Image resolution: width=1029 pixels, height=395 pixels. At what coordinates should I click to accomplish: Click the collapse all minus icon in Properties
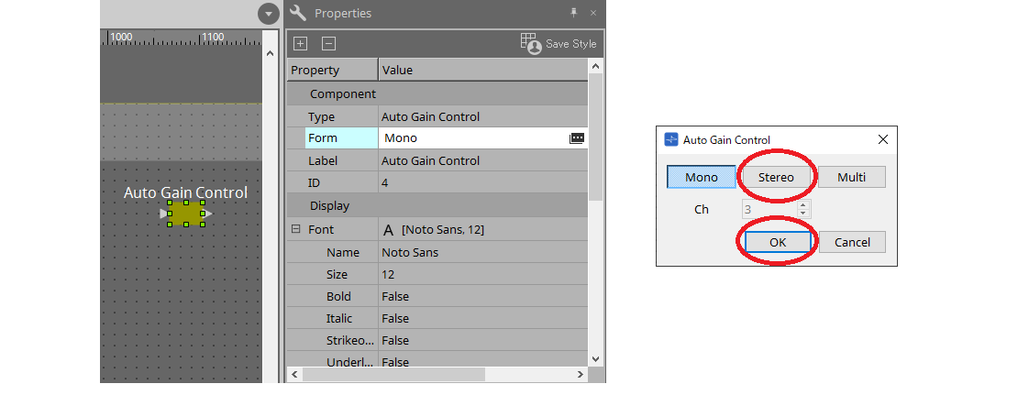[328, 44]
